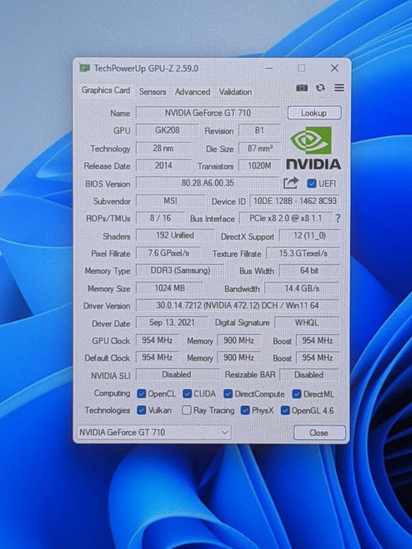Click the NVIDIA logo image
This screenshot has height=549, width=412.
tap(314, 148)
